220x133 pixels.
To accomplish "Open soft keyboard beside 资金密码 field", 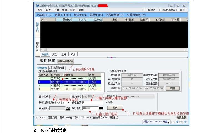I will coord(68,108).
